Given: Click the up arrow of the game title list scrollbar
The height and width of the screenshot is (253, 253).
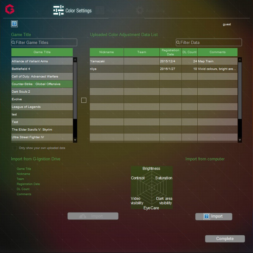Looking at the screenshot, I should point(75,59).
